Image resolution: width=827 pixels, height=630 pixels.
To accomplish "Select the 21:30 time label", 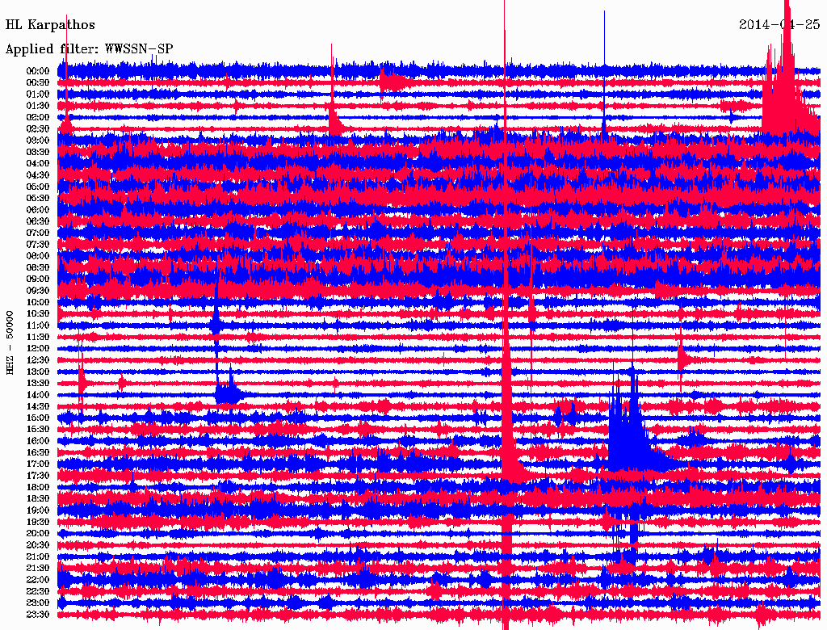I will pyautogui.click(x=38, y=568).
